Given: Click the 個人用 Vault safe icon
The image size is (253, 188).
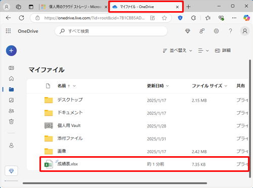Looking at the screenshot, I should (x=49, y=126).
